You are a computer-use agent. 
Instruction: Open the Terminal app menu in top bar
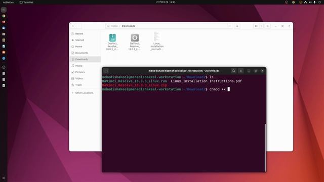coord(26,2)
